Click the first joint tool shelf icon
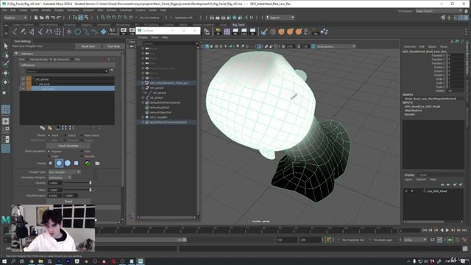This screenshot has width=471, height=265. point(15,32)
